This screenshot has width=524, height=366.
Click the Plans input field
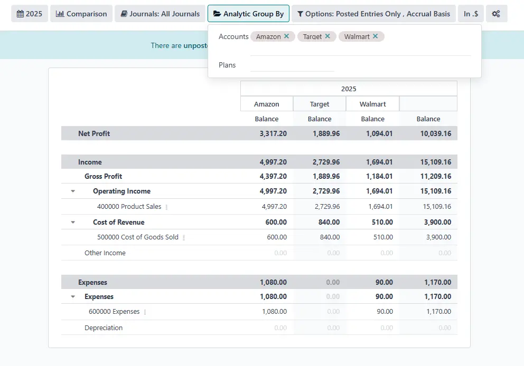click(x=292, y=65)
